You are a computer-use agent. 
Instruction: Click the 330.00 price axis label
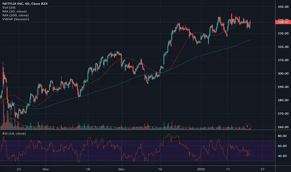tap(283, 33)
